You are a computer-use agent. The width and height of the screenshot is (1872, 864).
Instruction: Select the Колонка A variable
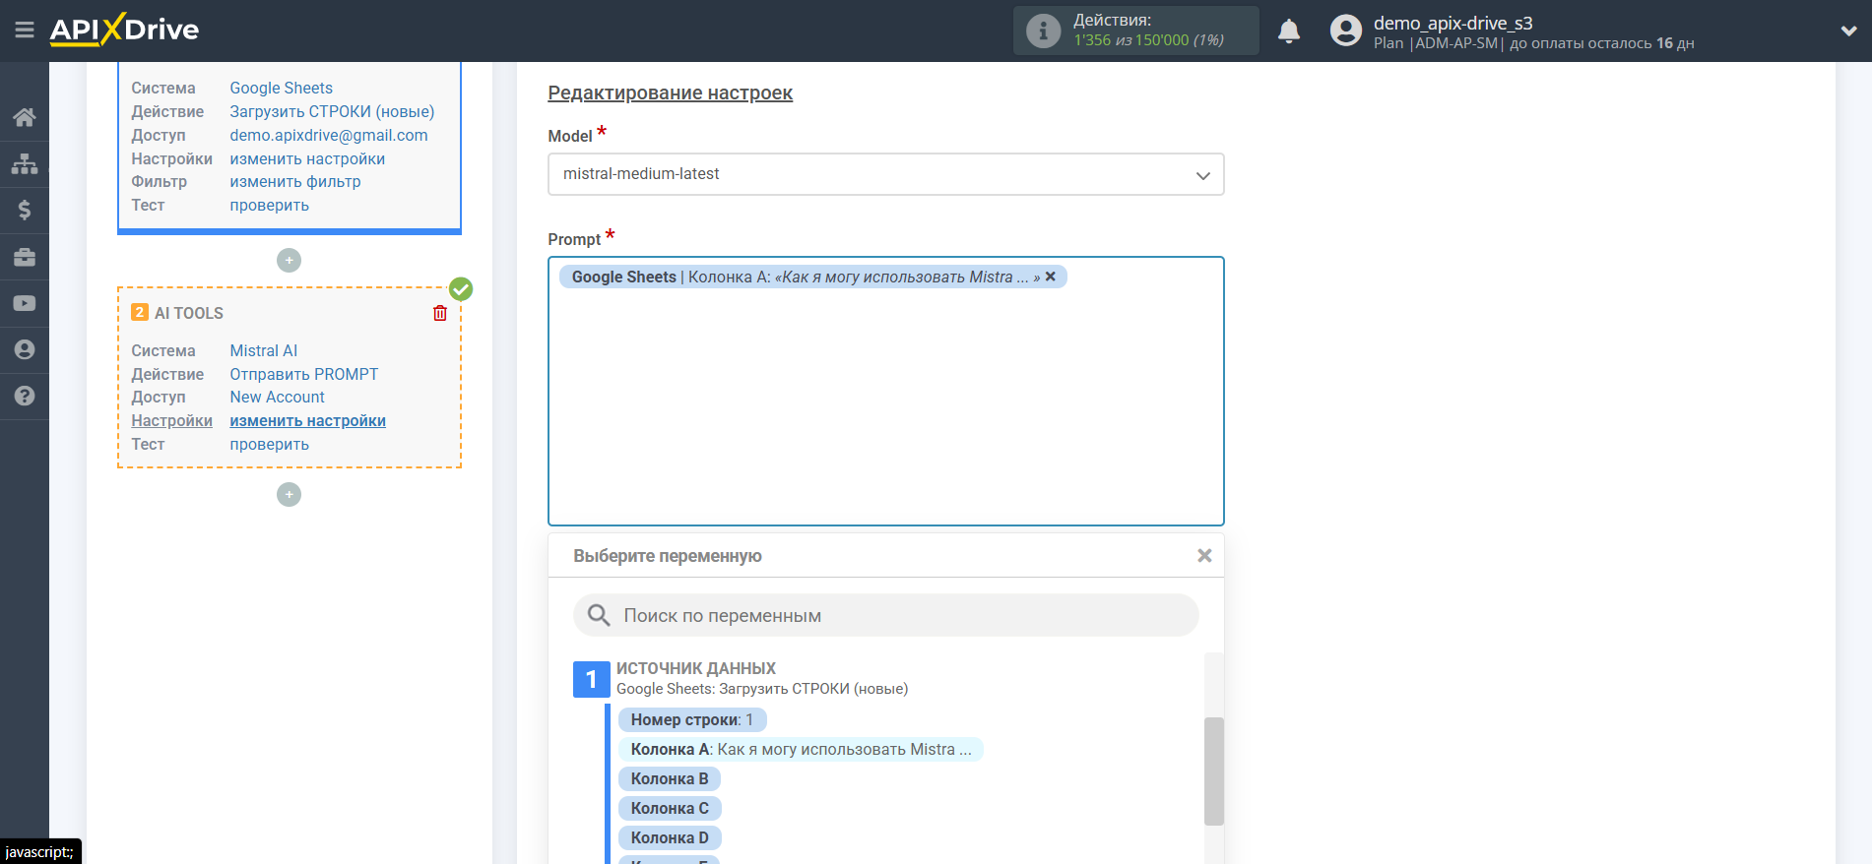tap(801, 749)
